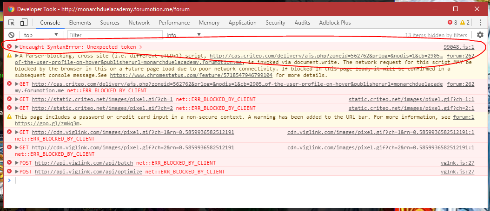
Task: Open the three-dot DevTools menu
Action: 480,22
